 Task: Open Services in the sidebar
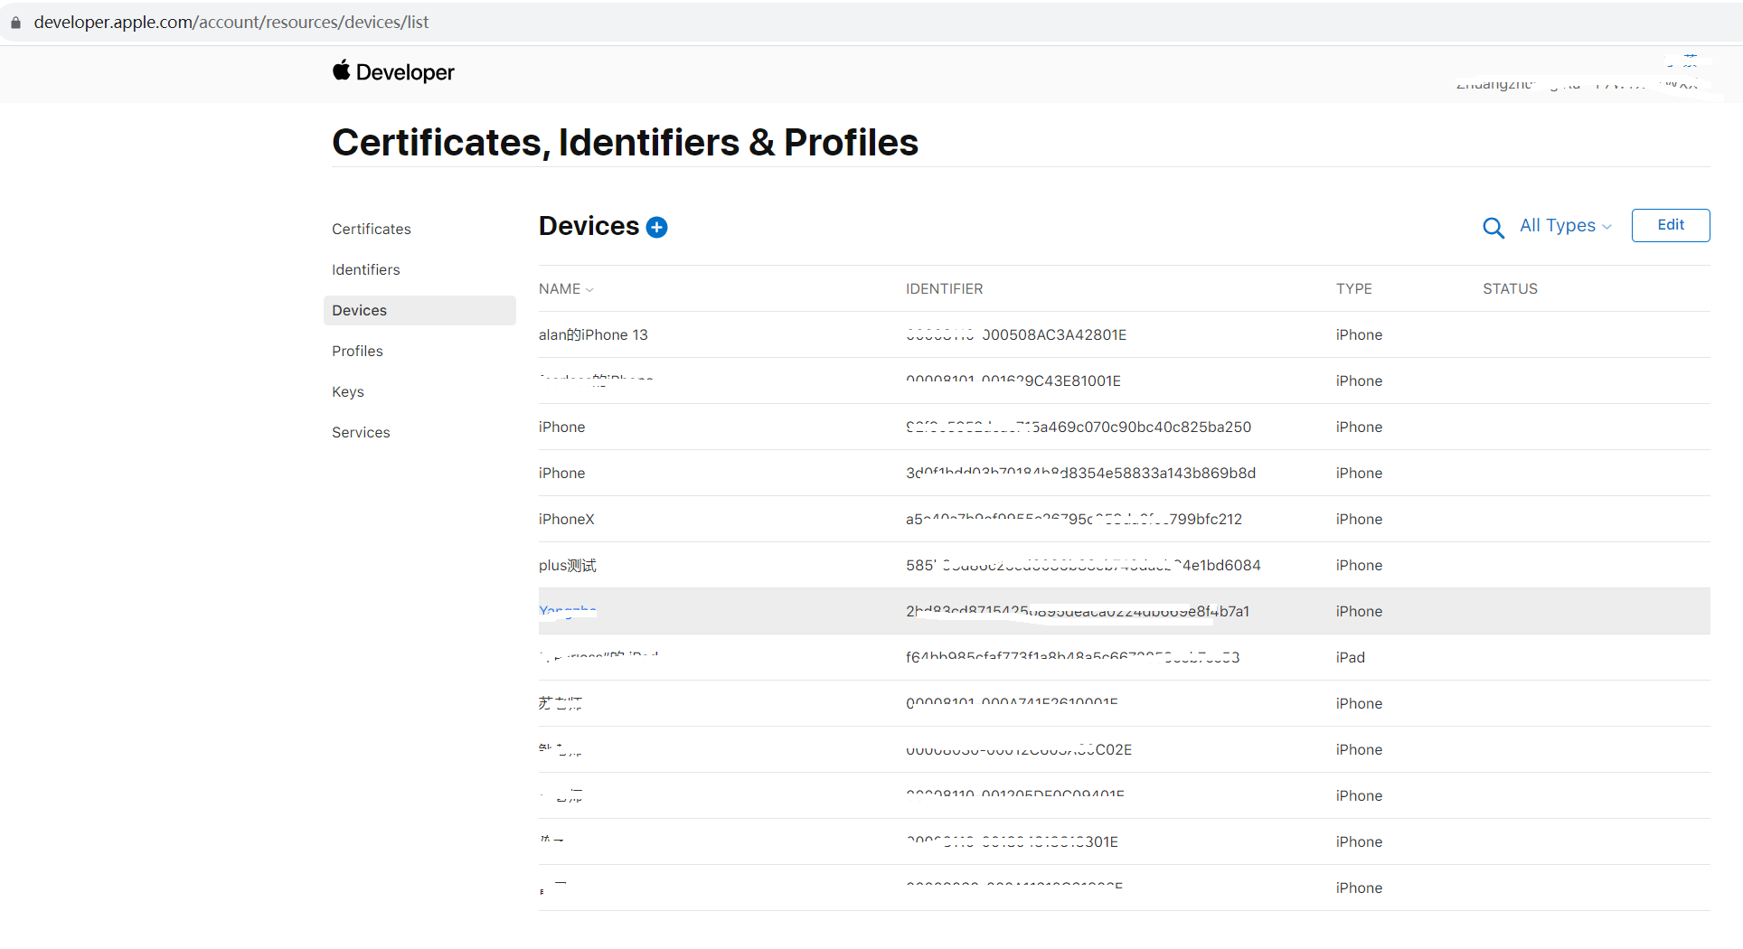coord(361,433)
